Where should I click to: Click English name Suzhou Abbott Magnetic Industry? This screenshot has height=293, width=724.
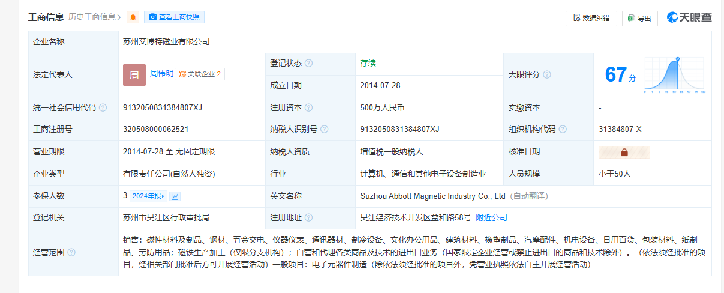pyautogui.click(x=432, y=196)
